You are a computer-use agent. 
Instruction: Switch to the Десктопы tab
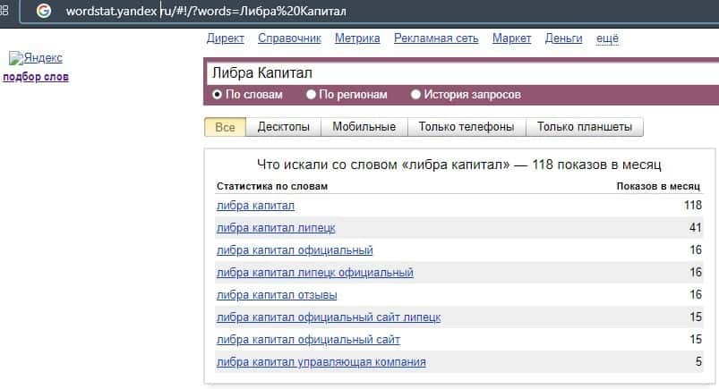point(283,127)
